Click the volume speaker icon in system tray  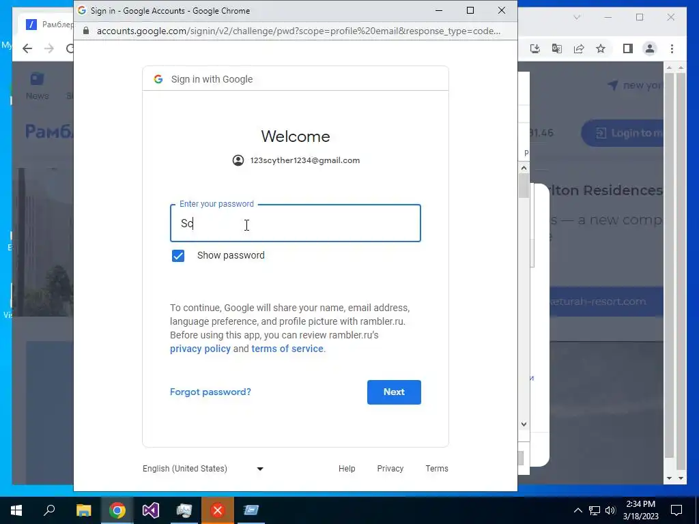click(x=610, y=510)
